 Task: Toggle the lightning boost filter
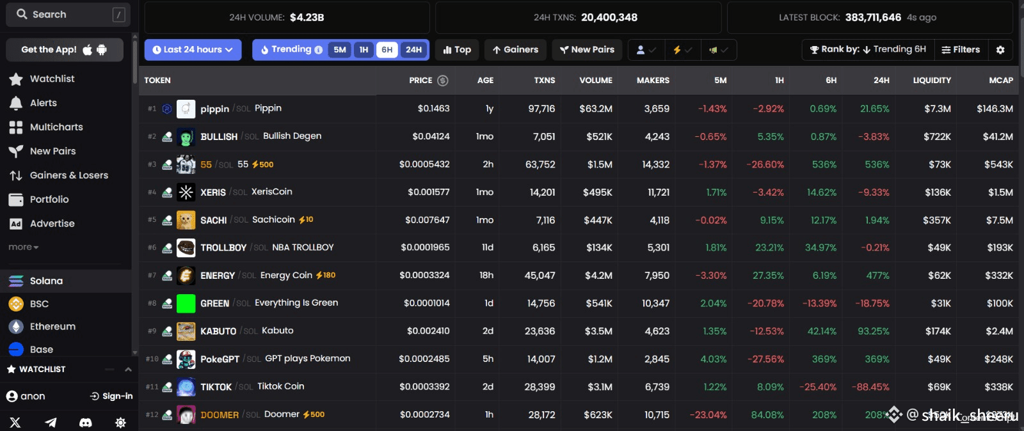point(682,50)
